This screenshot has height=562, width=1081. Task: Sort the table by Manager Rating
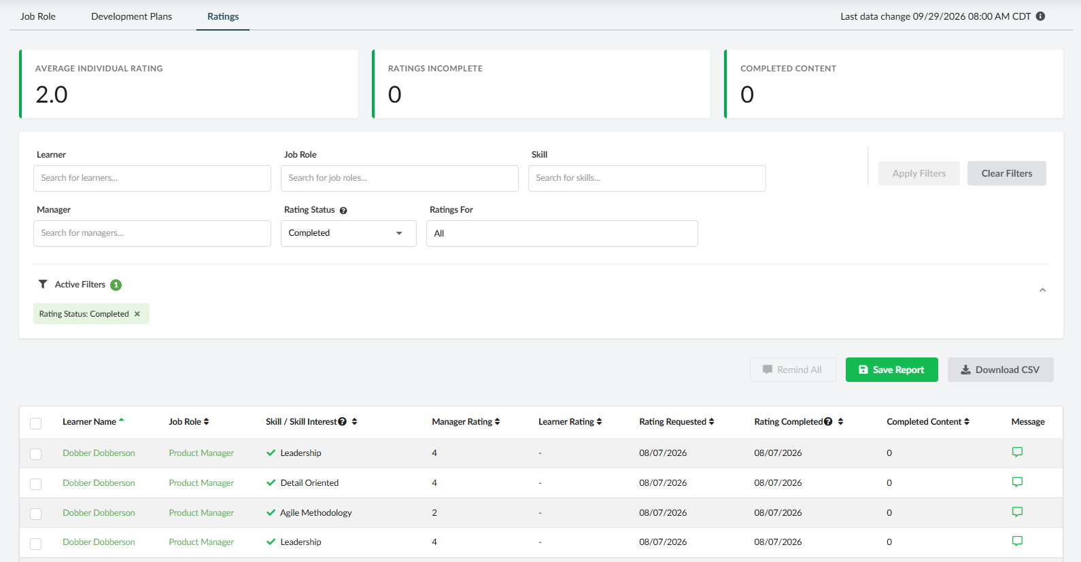pyautogui.click(x=466, y=422)
